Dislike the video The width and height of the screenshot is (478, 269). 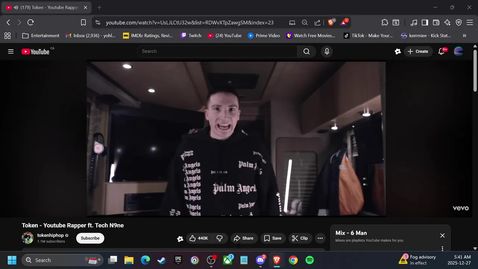tap(220, 238)
